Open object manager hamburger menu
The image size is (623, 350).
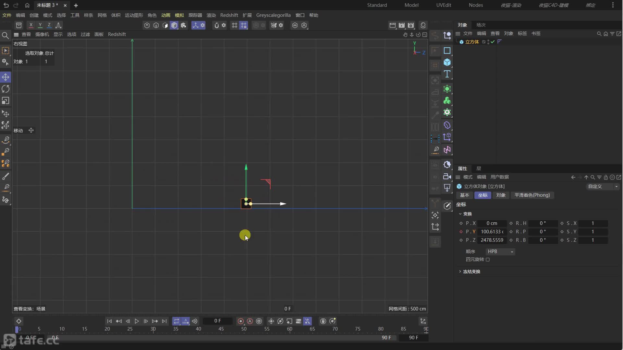pos(458,34)
